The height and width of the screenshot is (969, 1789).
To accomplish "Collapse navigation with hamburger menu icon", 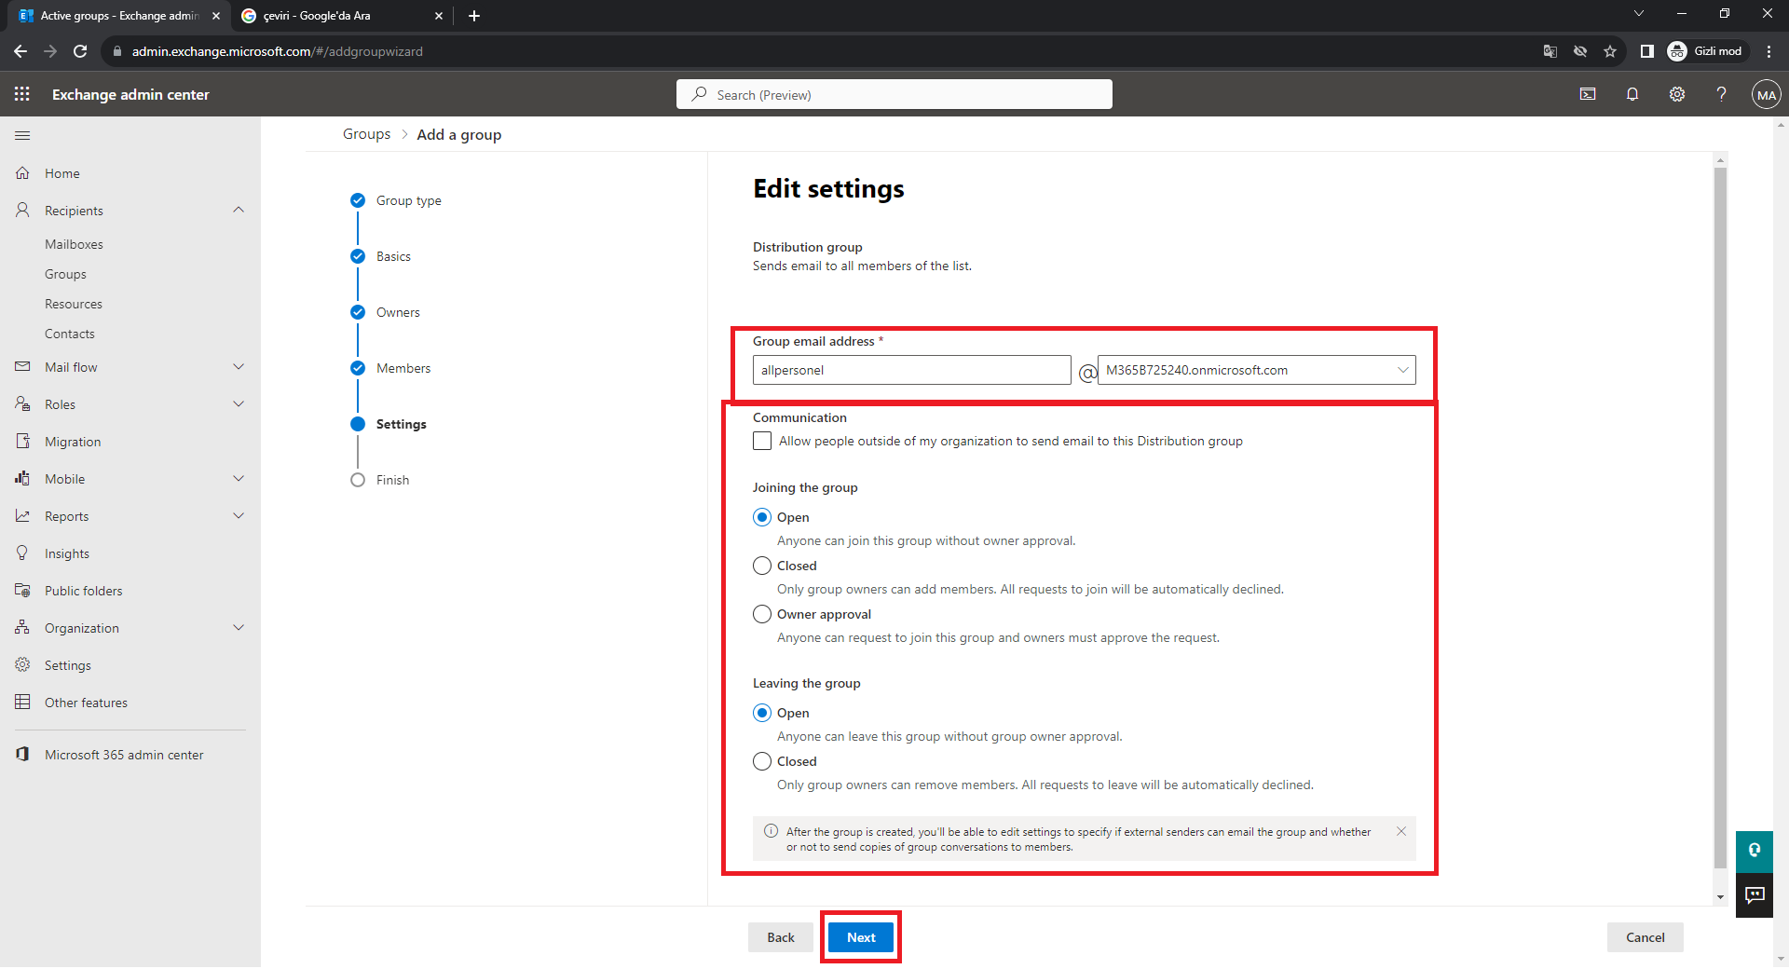I will 22,135.
